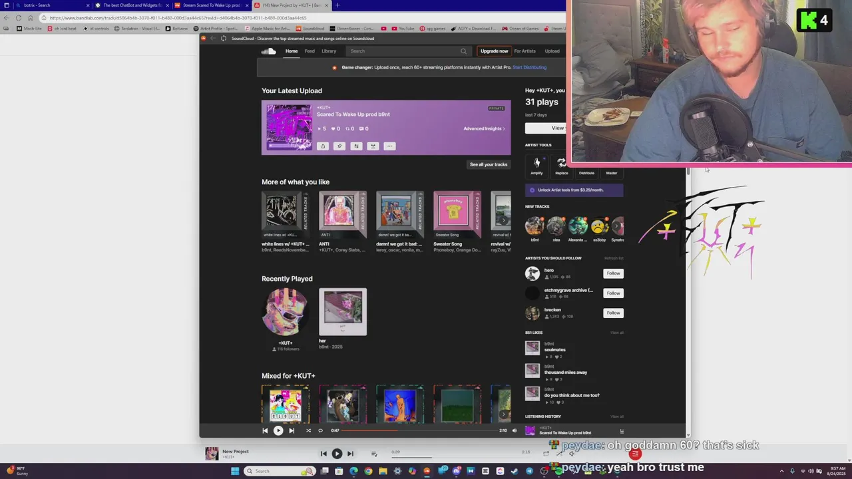
Task: Open the Scared To Wake Up prod b9nt title
Action: (x=353, y=114)
